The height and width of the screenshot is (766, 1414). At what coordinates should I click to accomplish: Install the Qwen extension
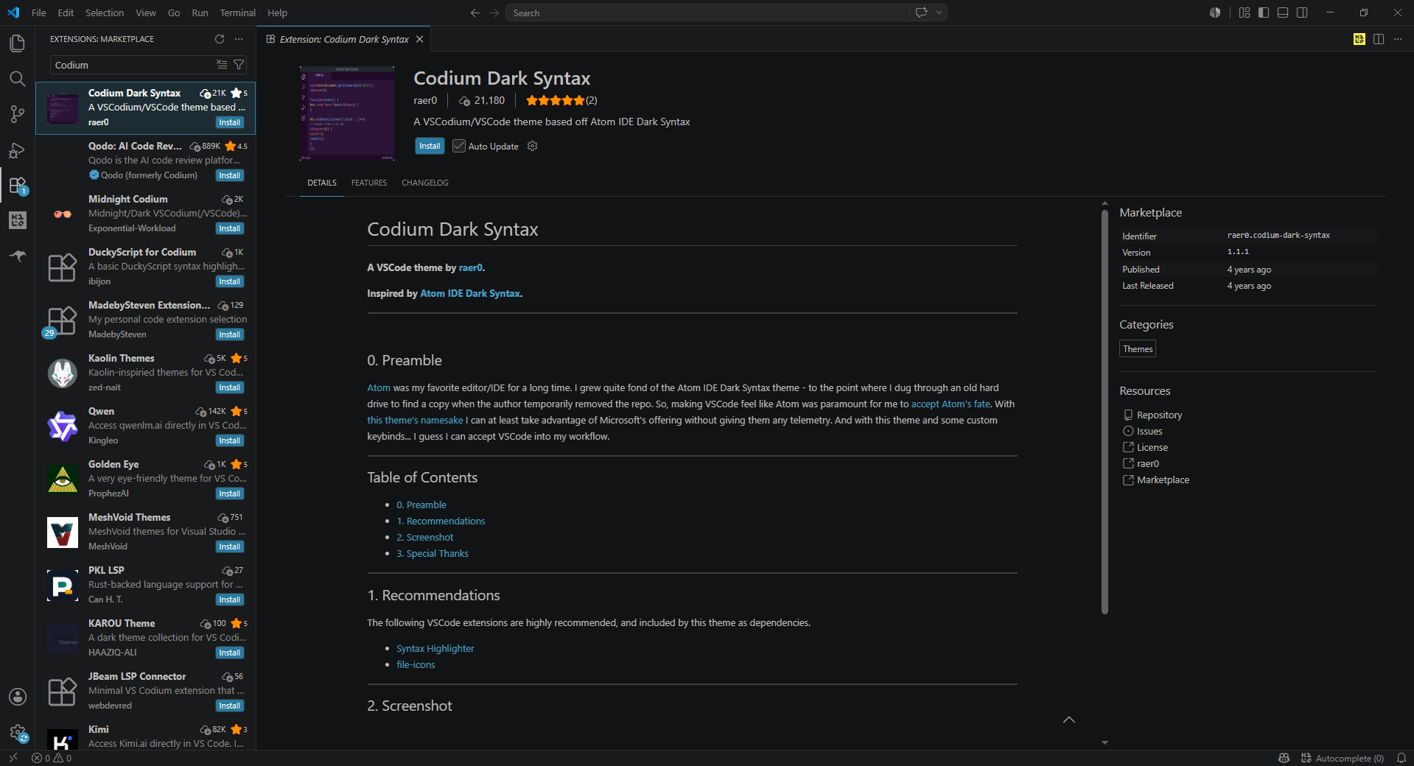click(230, 440)
